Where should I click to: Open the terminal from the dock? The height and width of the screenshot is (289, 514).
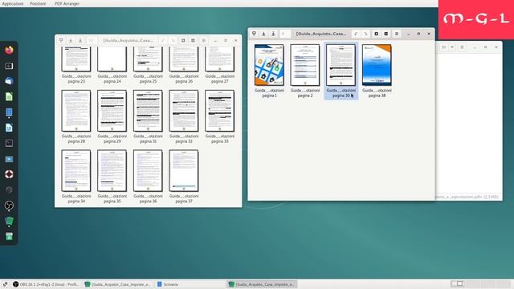tap(9, 143)
